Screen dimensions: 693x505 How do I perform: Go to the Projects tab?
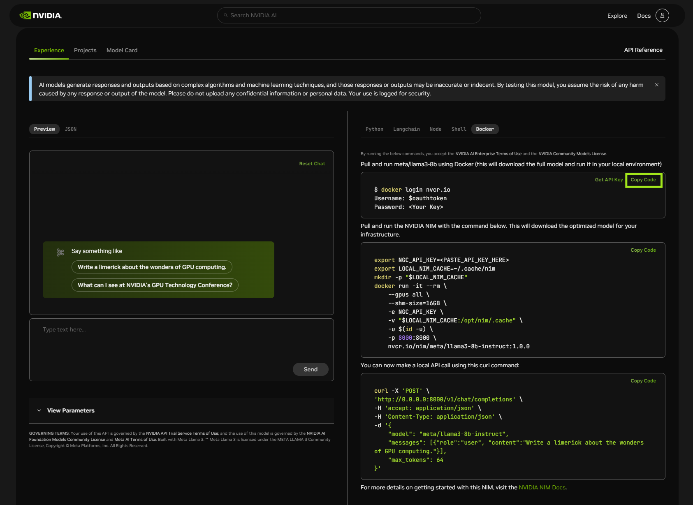tap(85, 50)
